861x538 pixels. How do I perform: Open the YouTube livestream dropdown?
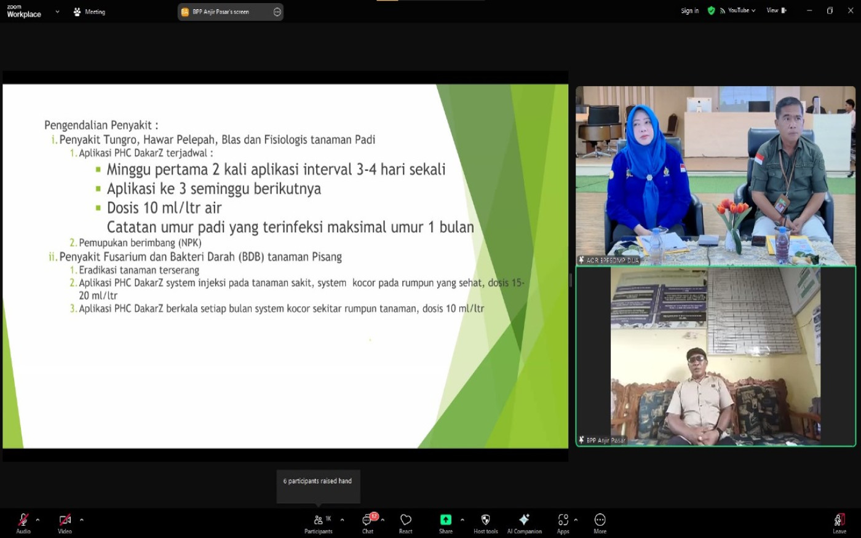[738, 10]
